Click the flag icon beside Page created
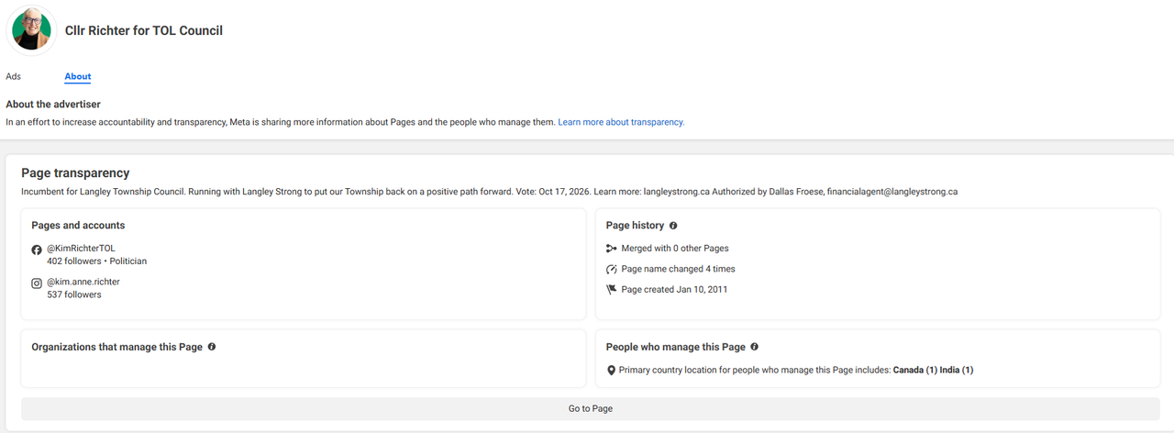This screenshot has width=1174, height=433. click(612, 290)
